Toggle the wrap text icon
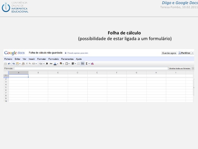Viewport: 198px width, 149px height. point(83,64)
